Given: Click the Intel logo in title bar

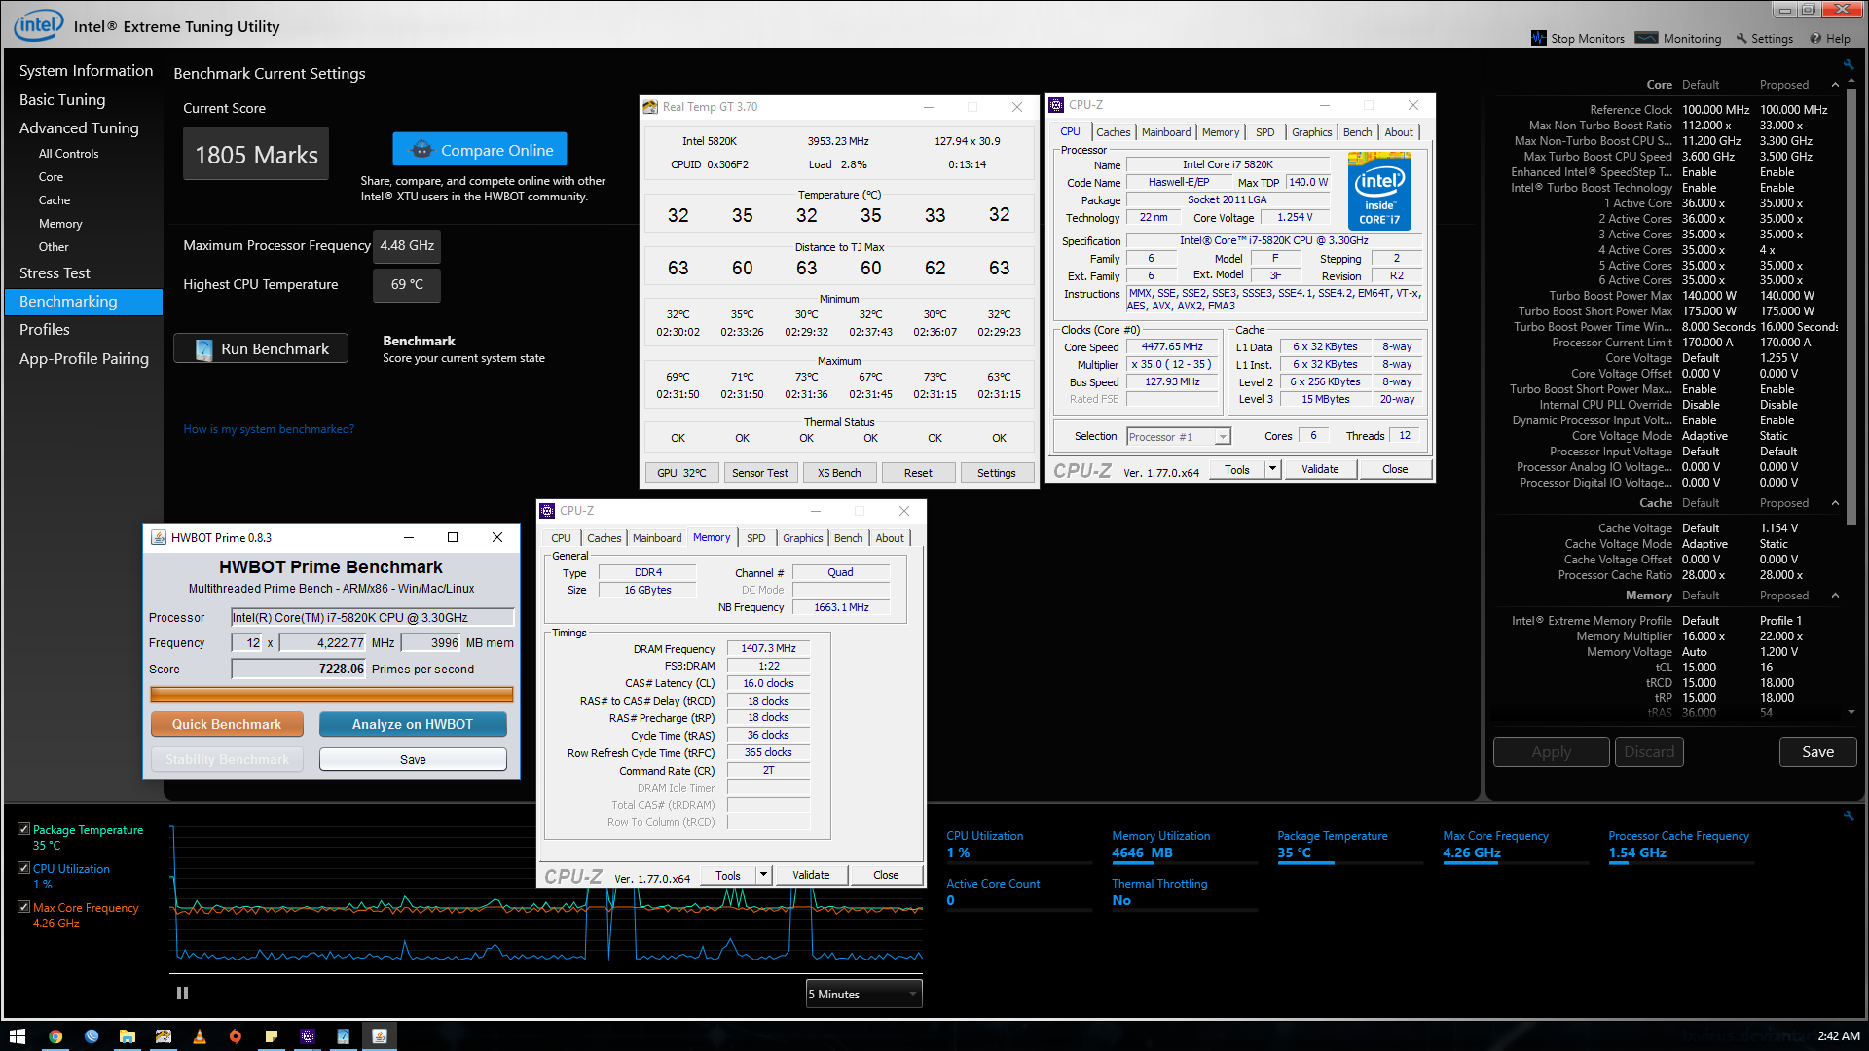Looking at the screenshot, I should (x=38, y=25).
